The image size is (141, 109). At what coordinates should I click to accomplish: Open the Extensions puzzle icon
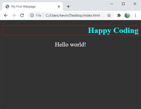[x=119, y=15]
